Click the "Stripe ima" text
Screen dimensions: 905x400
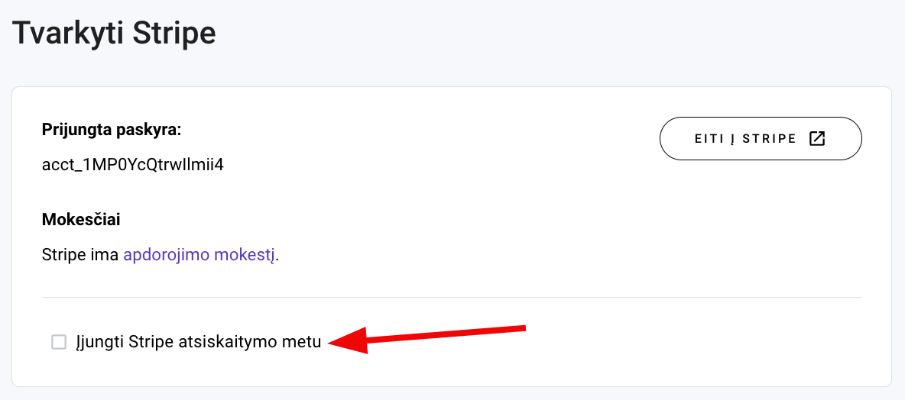pyautogui.click(x=80, y=255)
